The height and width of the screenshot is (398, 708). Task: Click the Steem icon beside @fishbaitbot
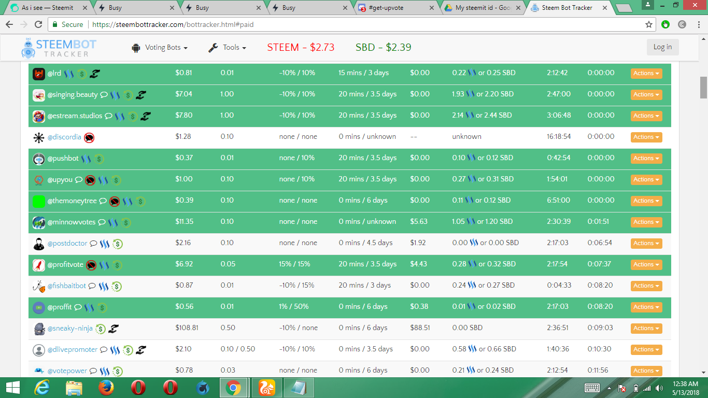click(104, 286)
